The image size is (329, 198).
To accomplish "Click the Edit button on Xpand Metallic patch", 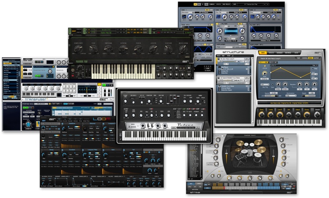I will click(247, 78).
